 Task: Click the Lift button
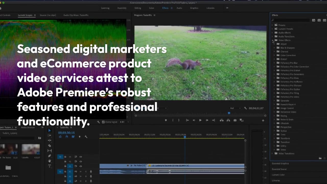tap(222, 120)
